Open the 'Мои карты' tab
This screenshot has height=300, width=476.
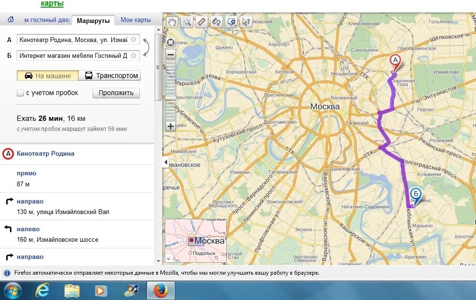[136, 20]
